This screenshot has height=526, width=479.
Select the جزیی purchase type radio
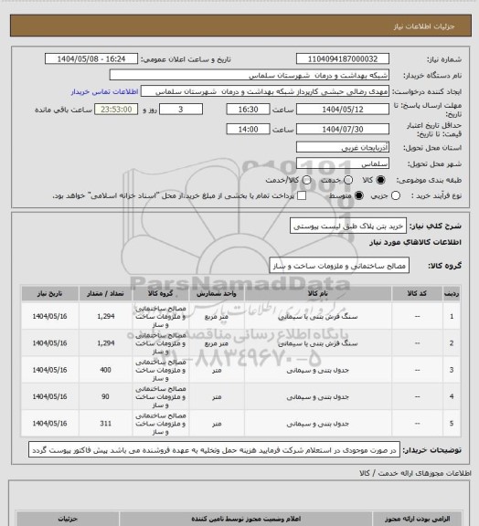pyautogui.click(x=396, y=195)
